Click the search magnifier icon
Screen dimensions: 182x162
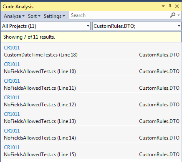173,15
